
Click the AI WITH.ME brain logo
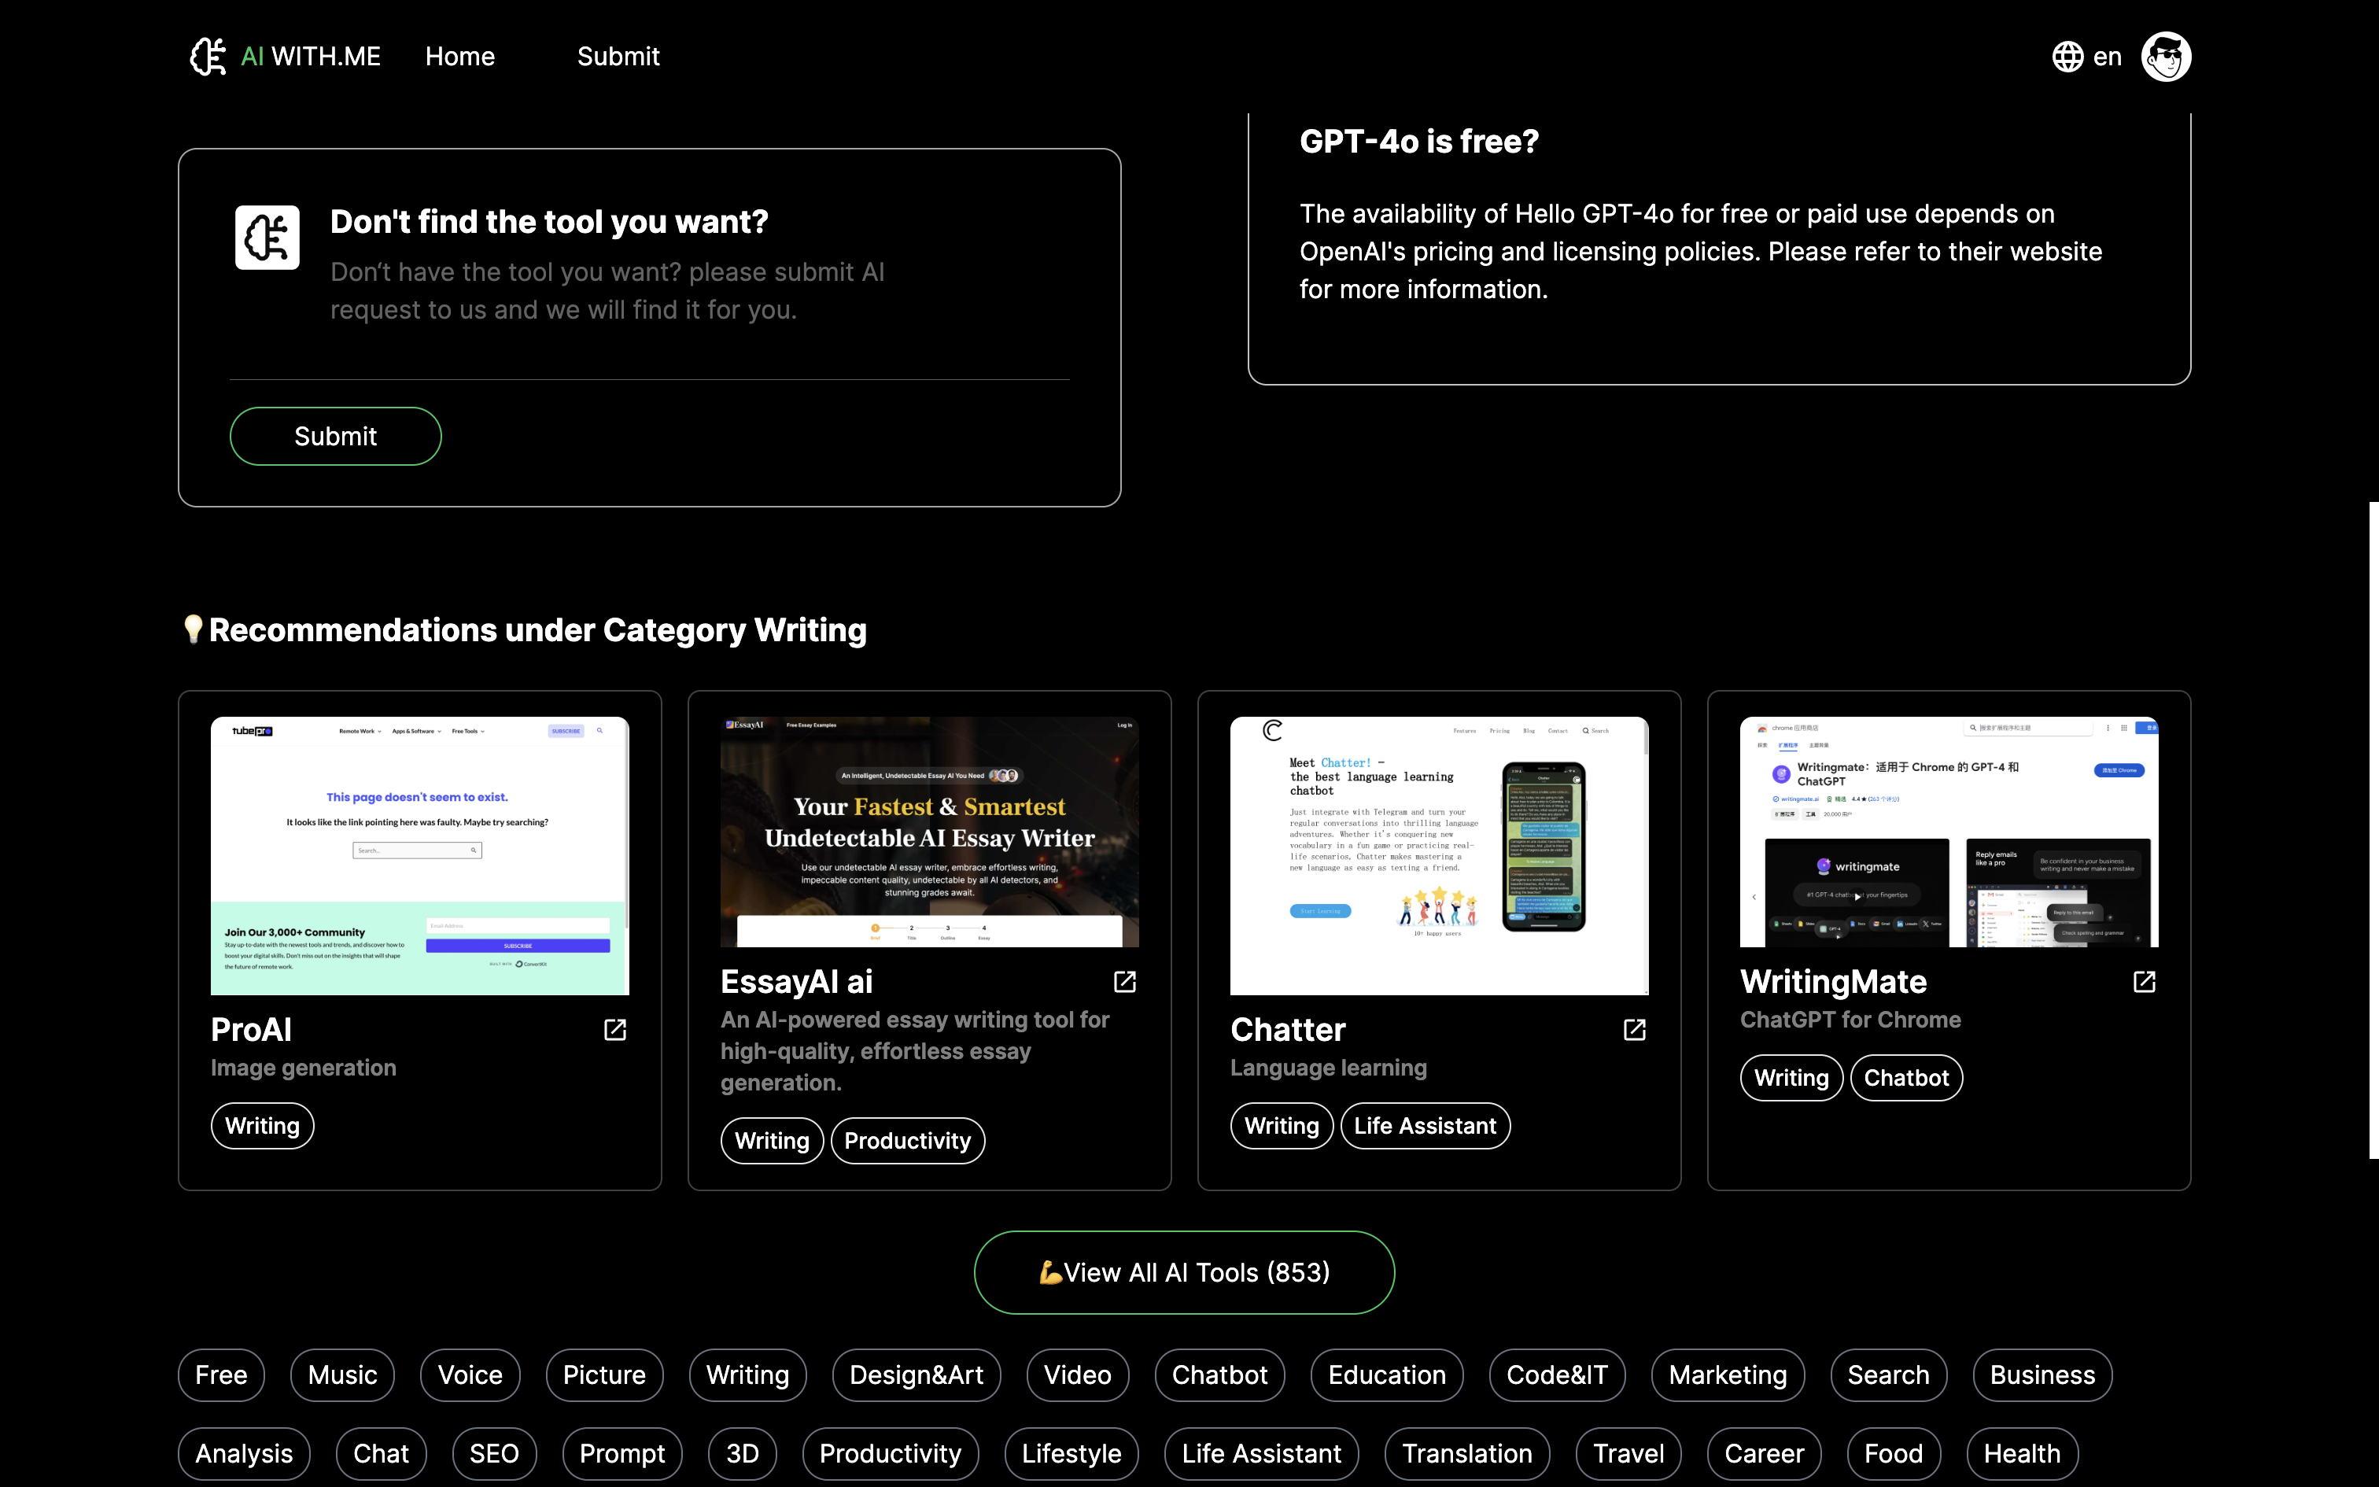(208, 57)
